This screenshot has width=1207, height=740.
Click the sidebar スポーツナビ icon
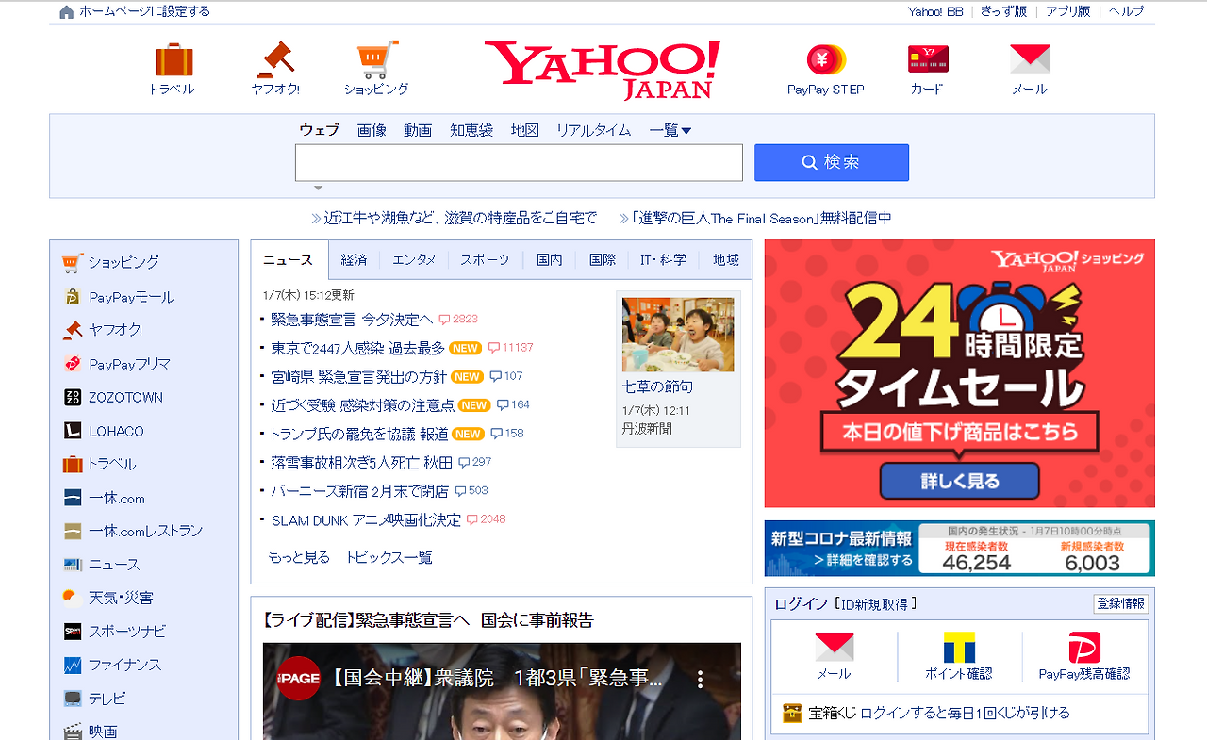point(73,632)
